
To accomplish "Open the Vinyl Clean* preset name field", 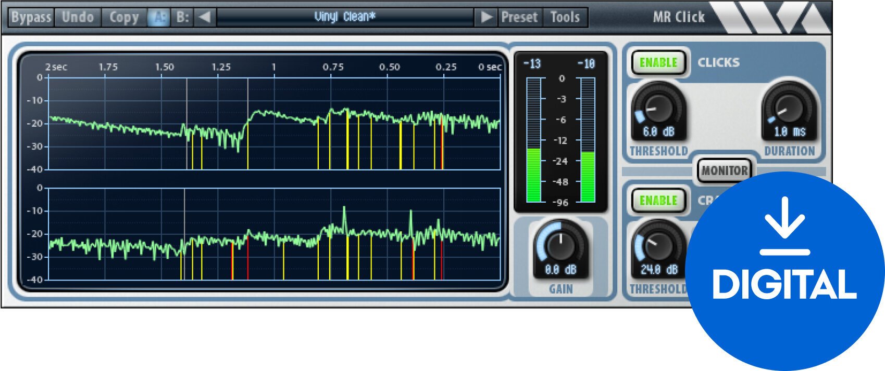I will (345, 17).
